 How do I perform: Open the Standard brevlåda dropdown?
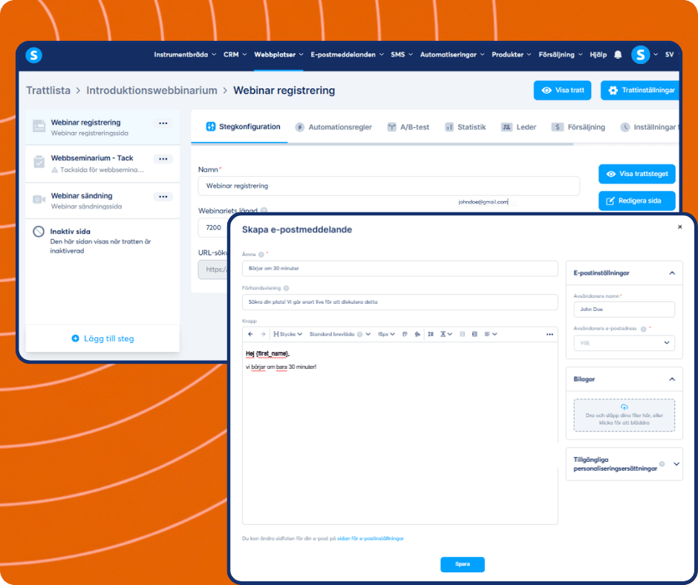click(x=339, y=334)
